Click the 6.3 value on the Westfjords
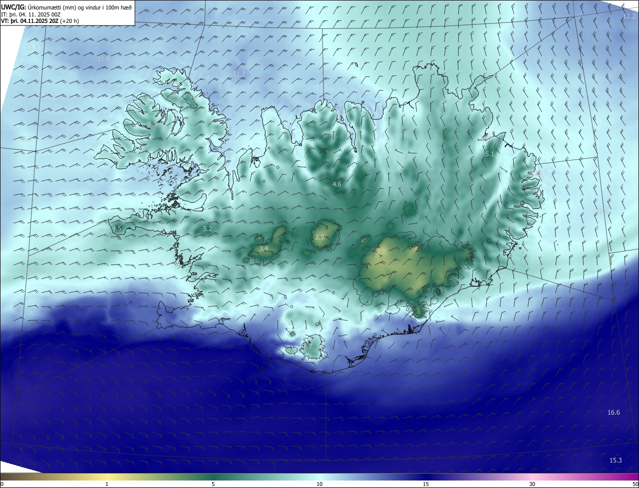The width and height of the screenshot is (639, 488). click(x=152, y=124)
